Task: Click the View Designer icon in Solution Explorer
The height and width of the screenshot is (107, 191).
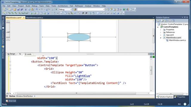Action: (x=173, y=21)
